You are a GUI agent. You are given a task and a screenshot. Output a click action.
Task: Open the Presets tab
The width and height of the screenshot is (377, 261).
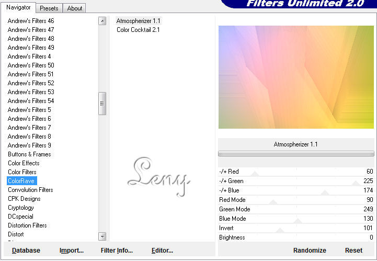tap(49, 8)
